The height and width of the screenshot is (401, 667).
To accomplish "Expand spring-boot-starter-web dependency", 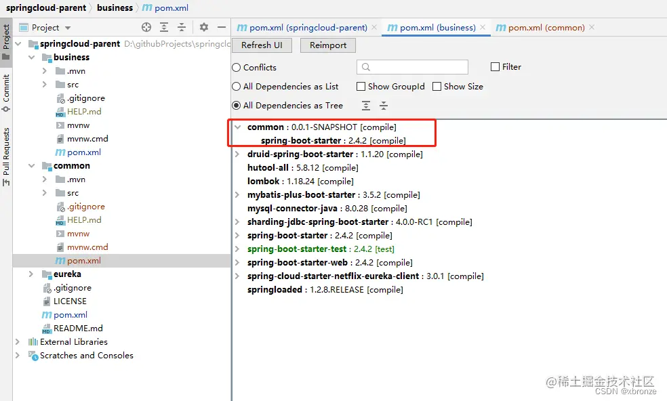I will [x=237, y=262].
